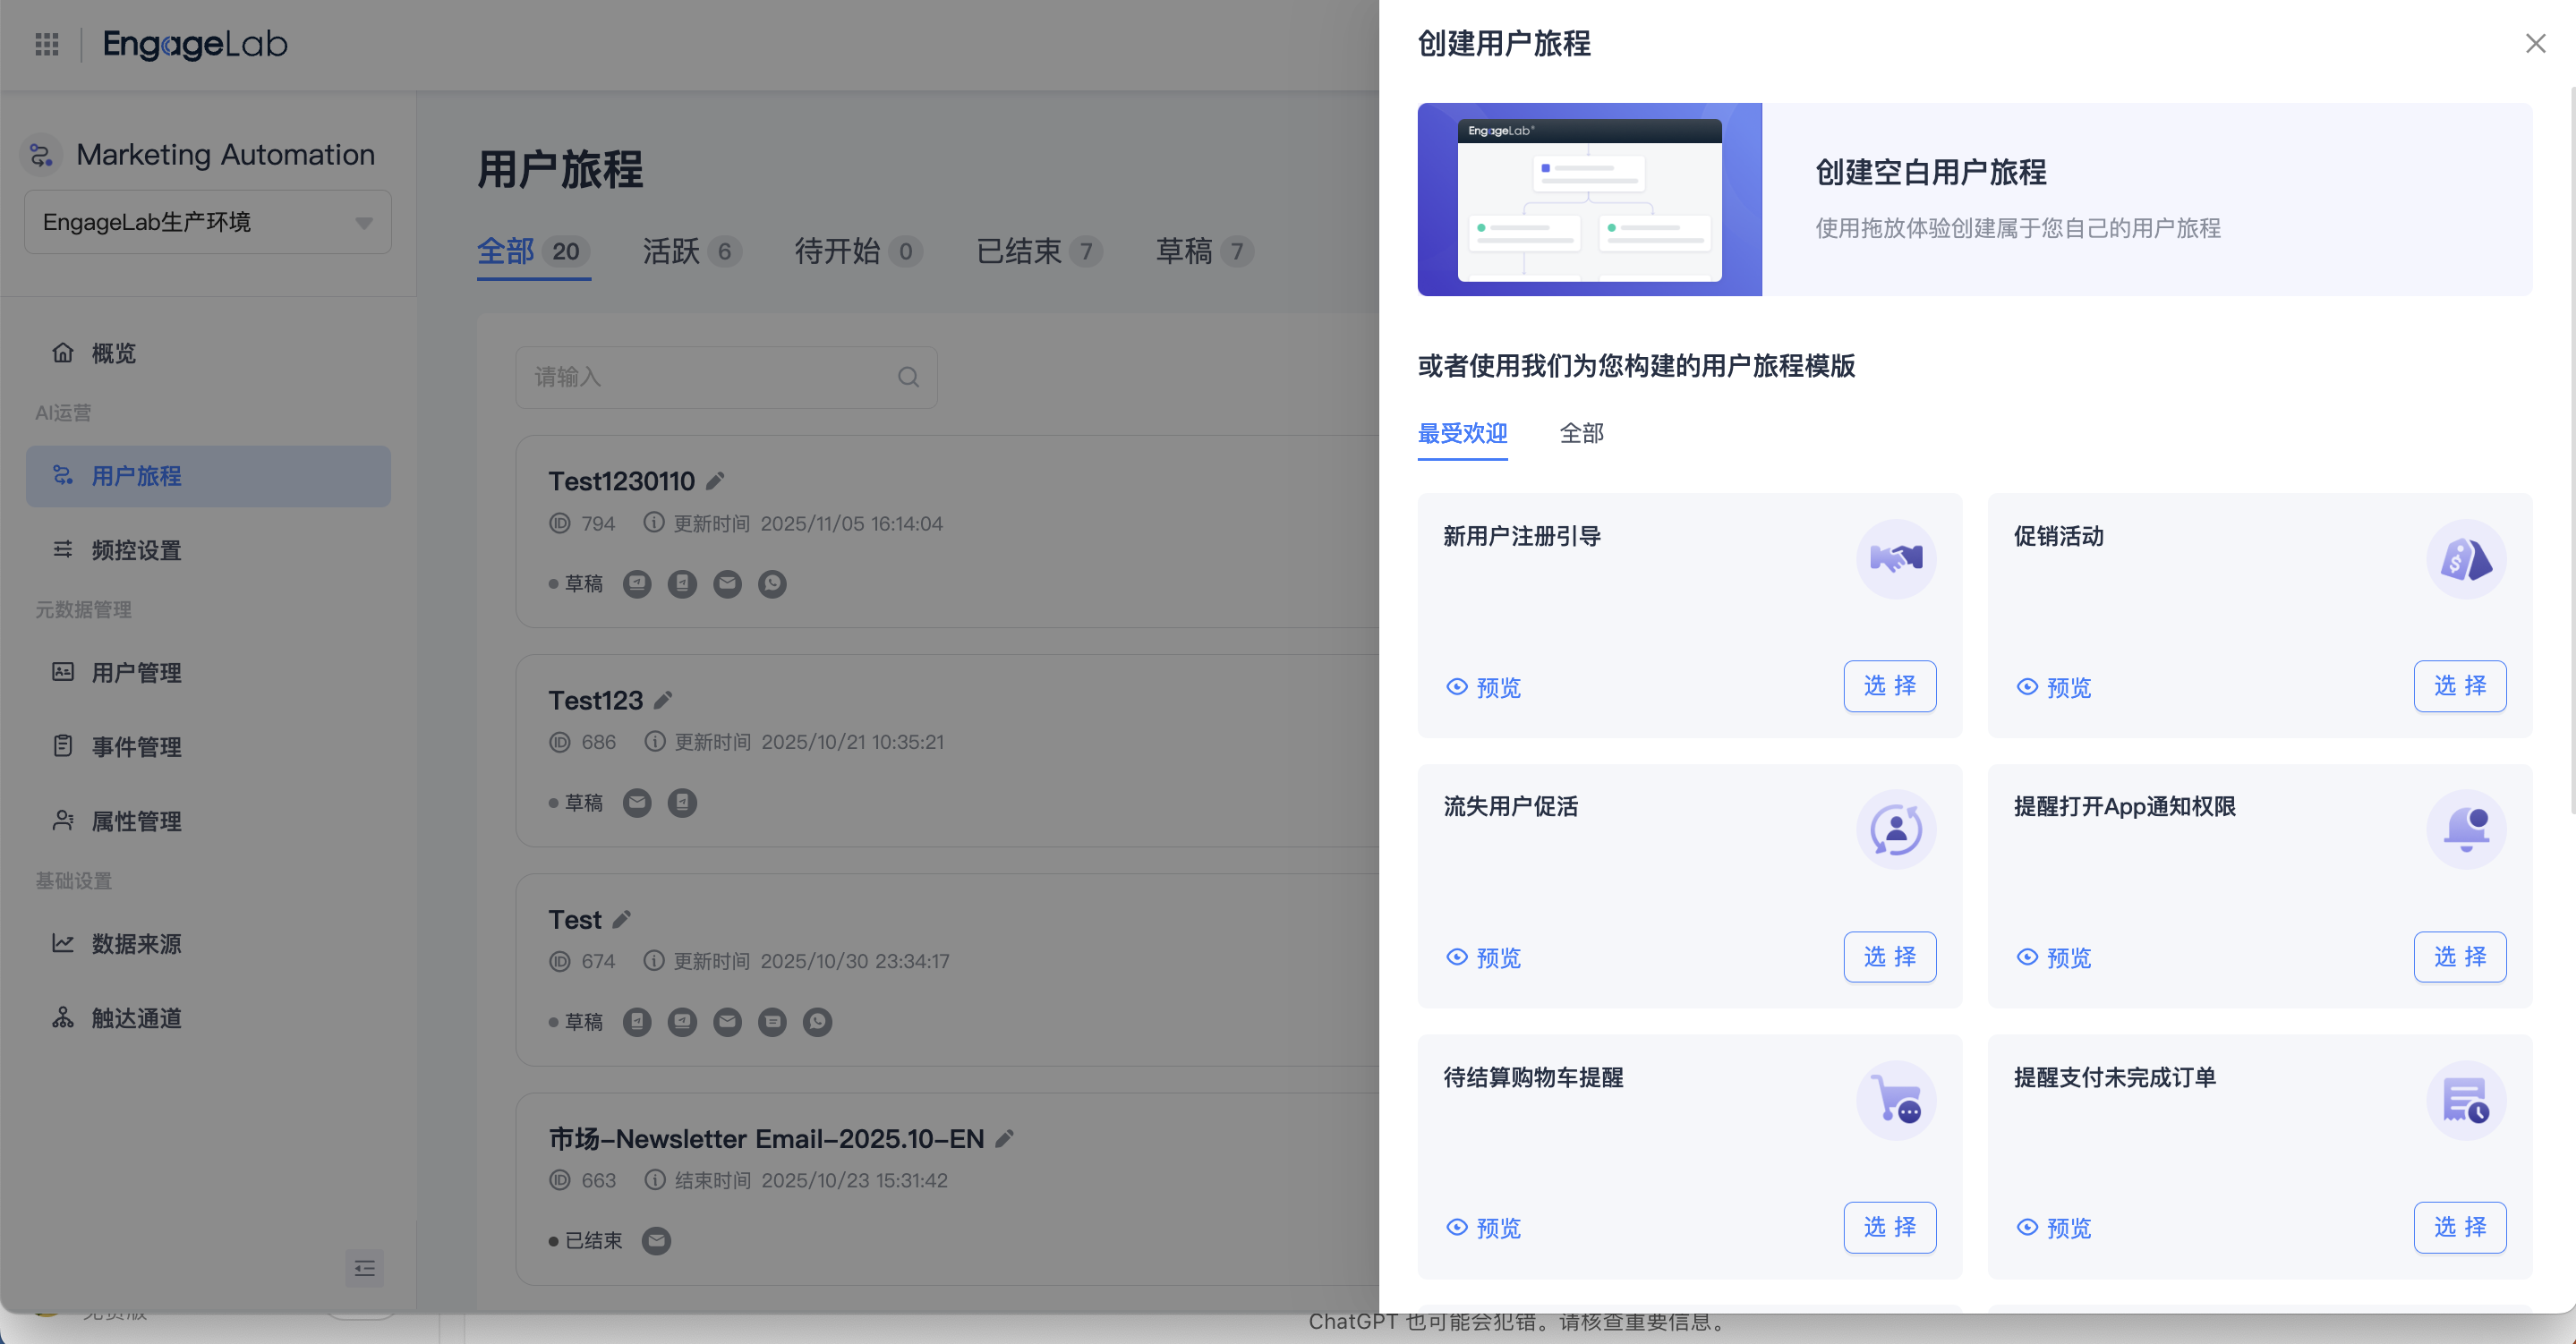Open 数据来源 via its chart icon

[x=62, y=943]
